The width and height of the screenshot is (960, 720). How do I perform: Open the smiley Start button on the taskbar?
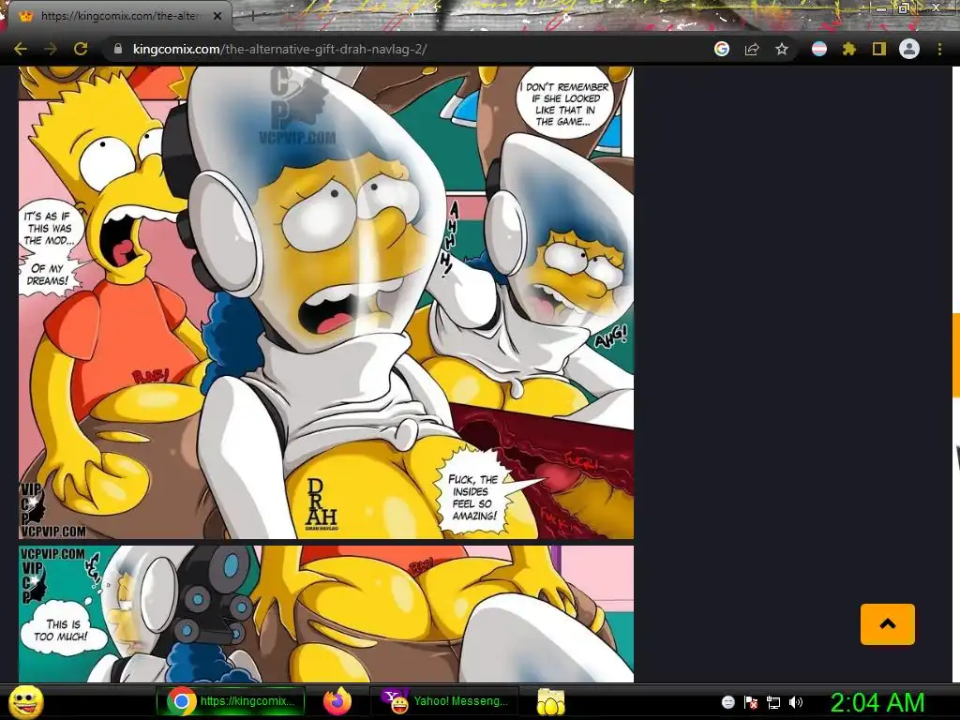pyautogui.click(x=26, y=701)
